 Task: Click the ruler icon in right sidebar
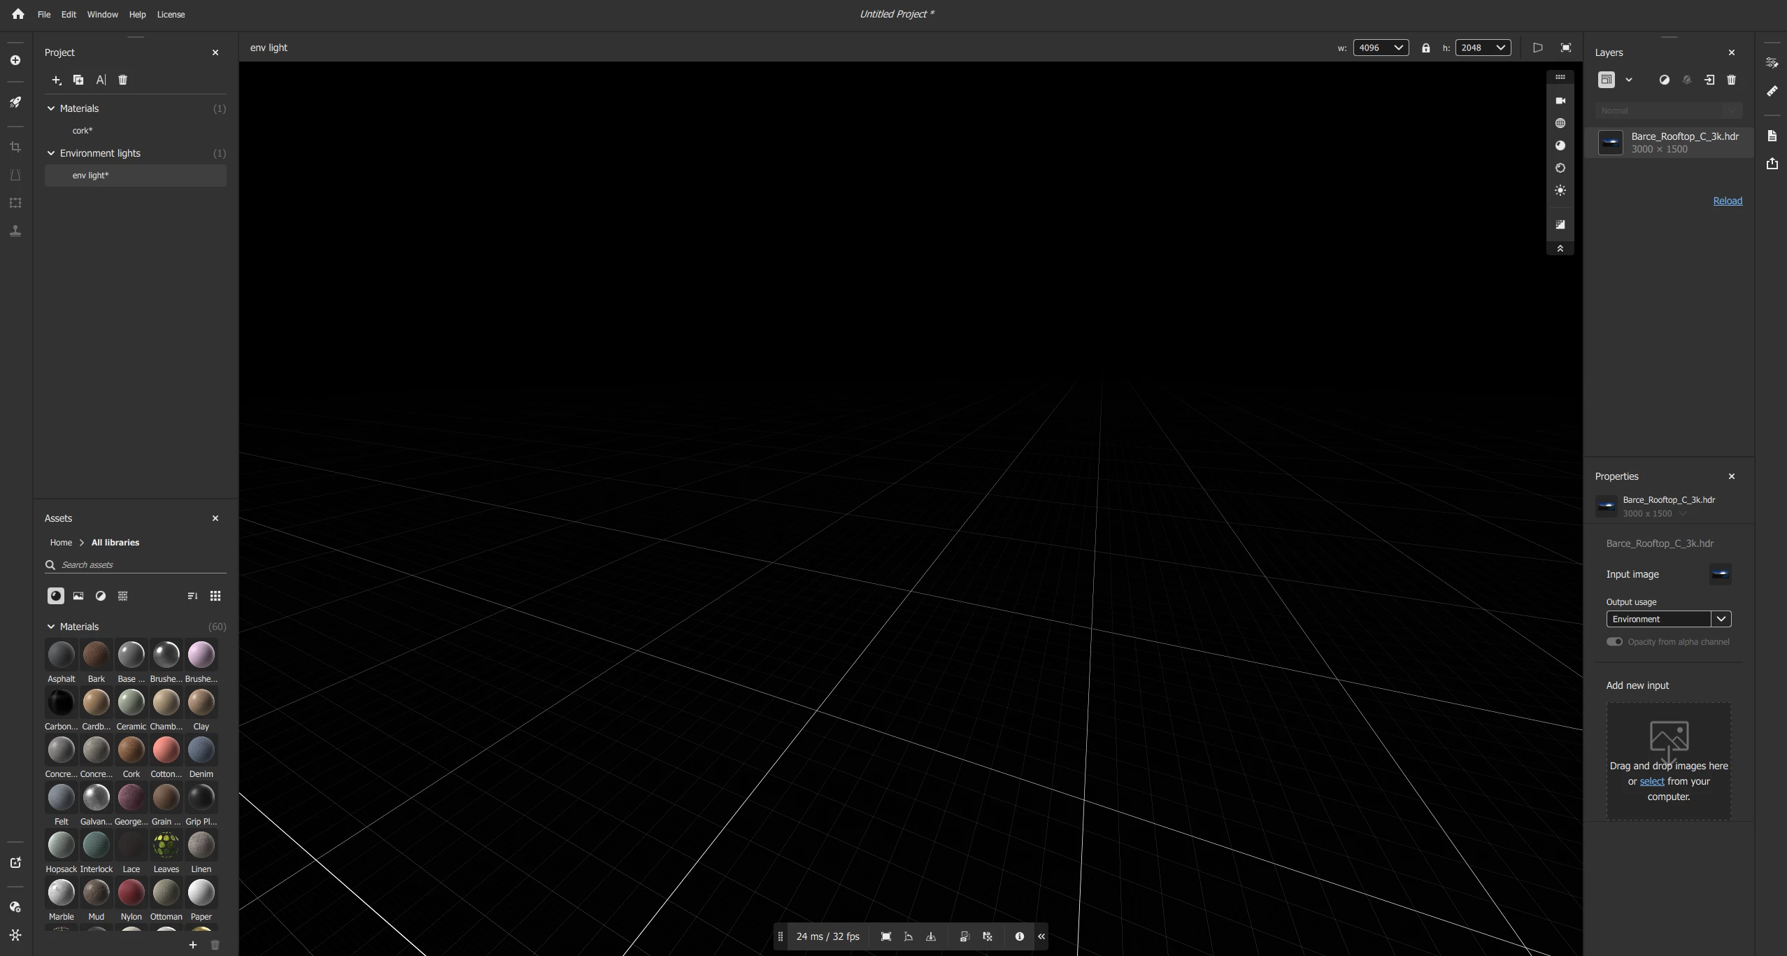(x=1772, y=91)
